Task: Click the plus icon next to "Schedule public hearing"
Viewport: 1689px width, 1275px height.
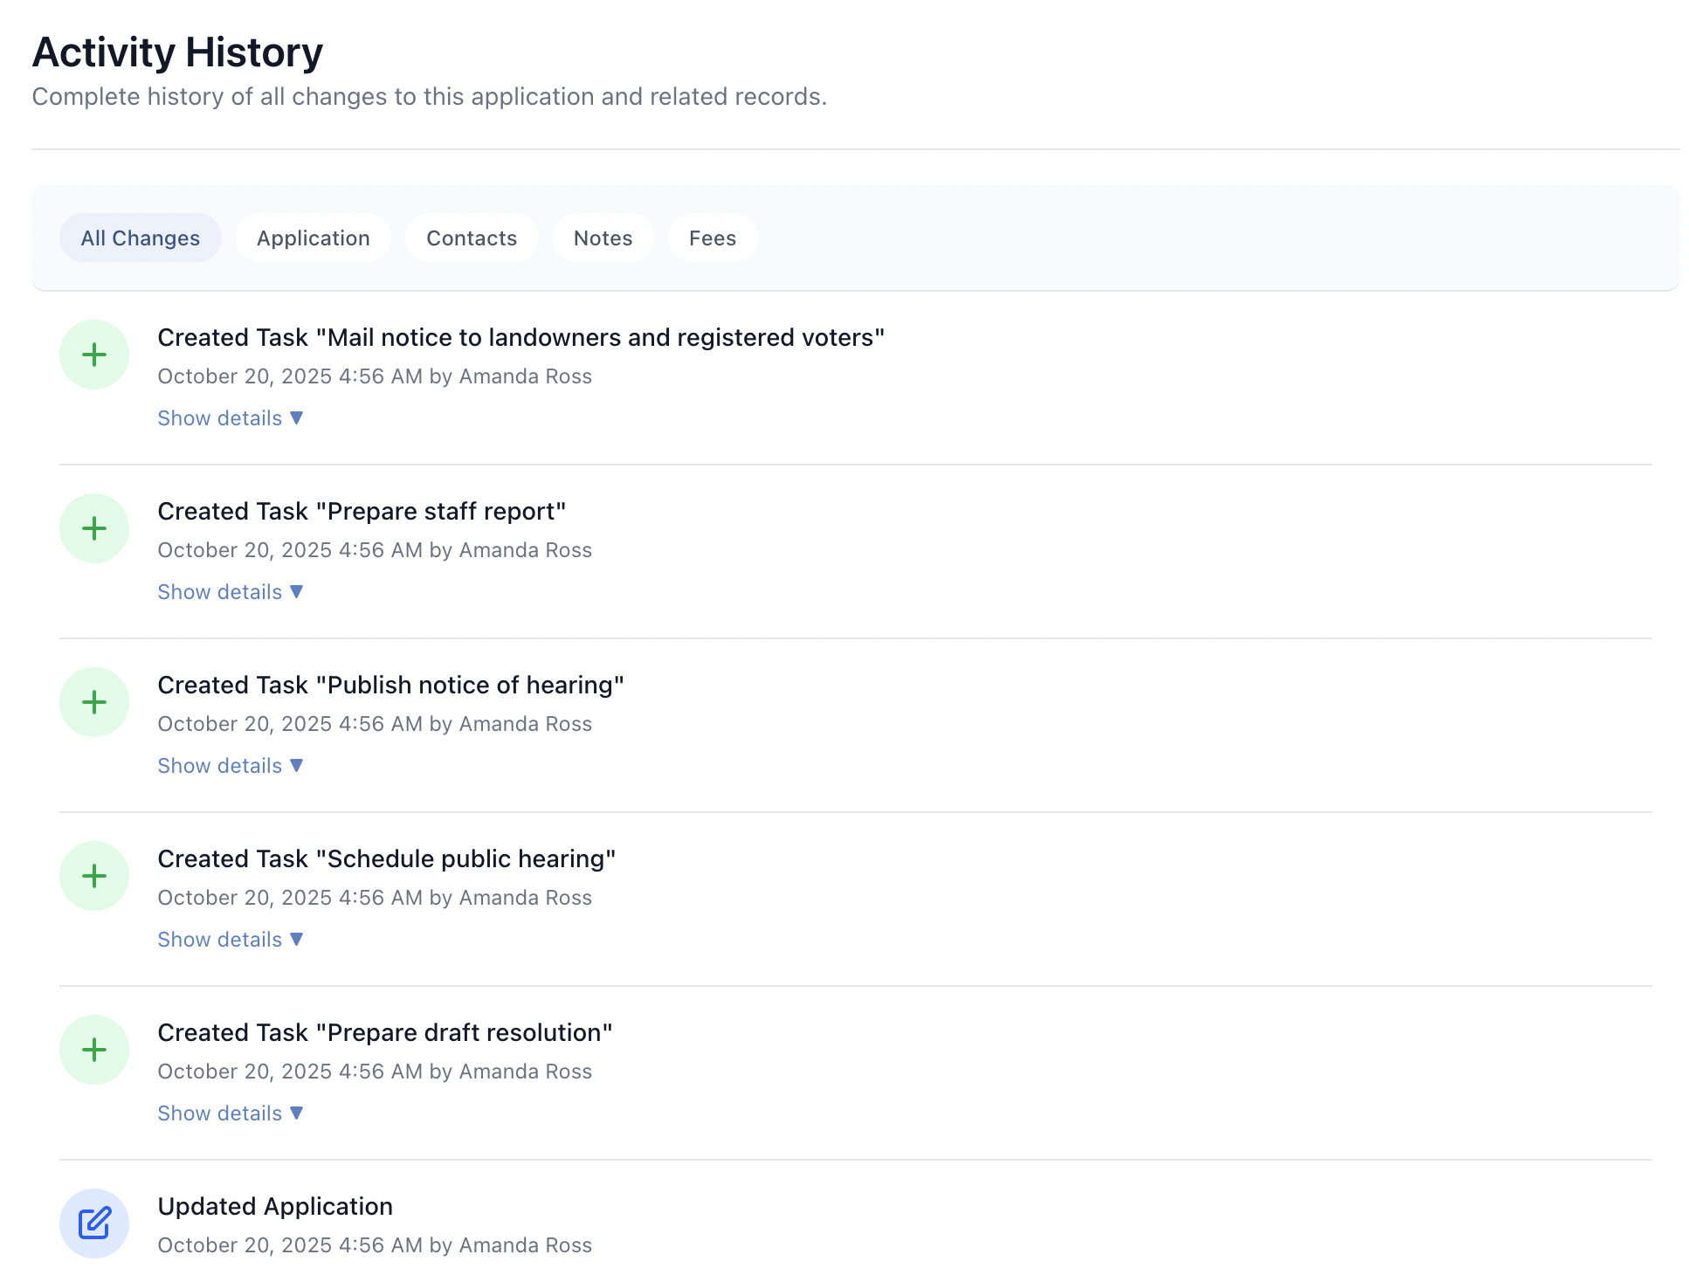Action: pos(94,875)
